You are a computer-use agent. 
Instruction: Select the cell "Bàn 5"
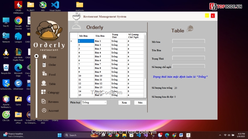tap(102, 56)
